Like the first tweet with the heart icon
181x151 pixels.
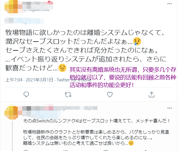[x=110, y=94]
